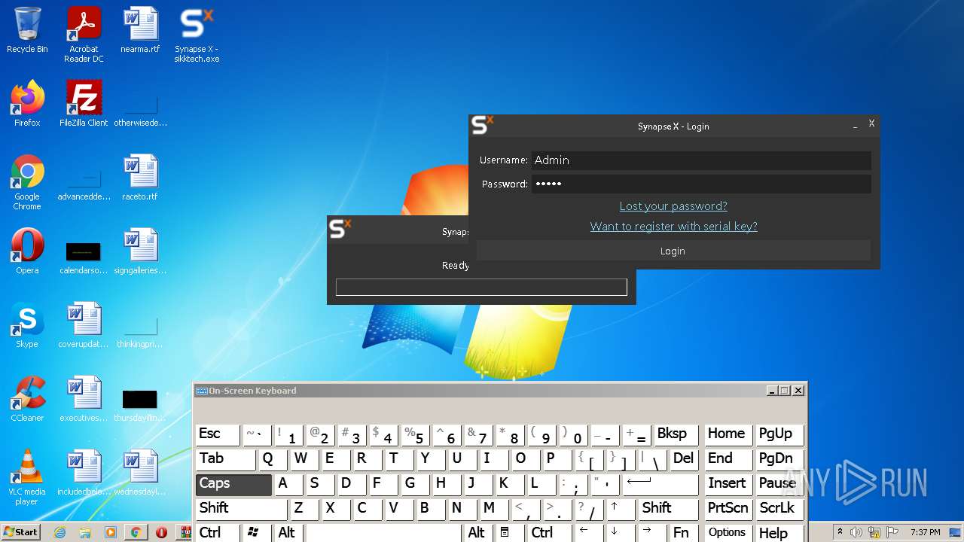This screenshot has width=964, height=542.
Task: Click the Home key on On-Screen Keyboard
Action: (x=728, y=434)
